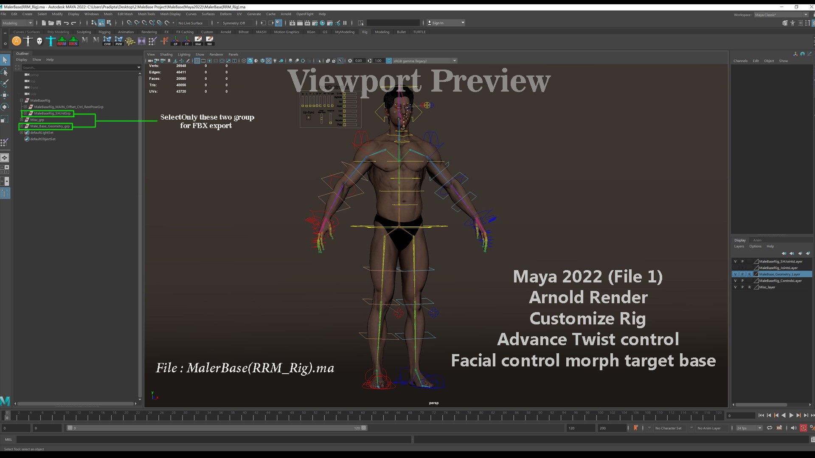This screenshot has height=458, width=815.
Task: Click the Pause rendering icon on status line
Action: point(345,23)
